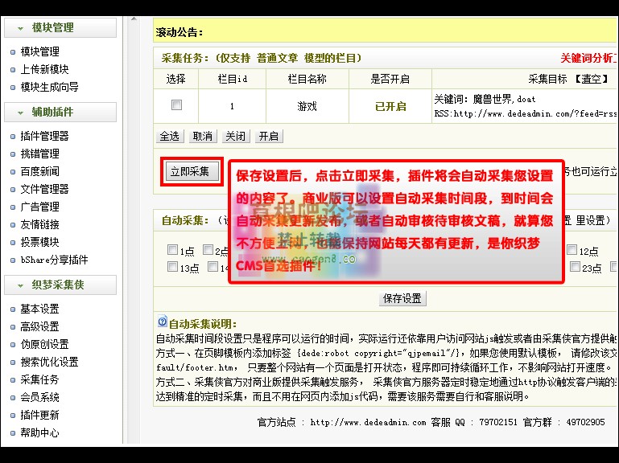Open 插件更新 in sidebar
619x463 pixels.
[40, 415]
